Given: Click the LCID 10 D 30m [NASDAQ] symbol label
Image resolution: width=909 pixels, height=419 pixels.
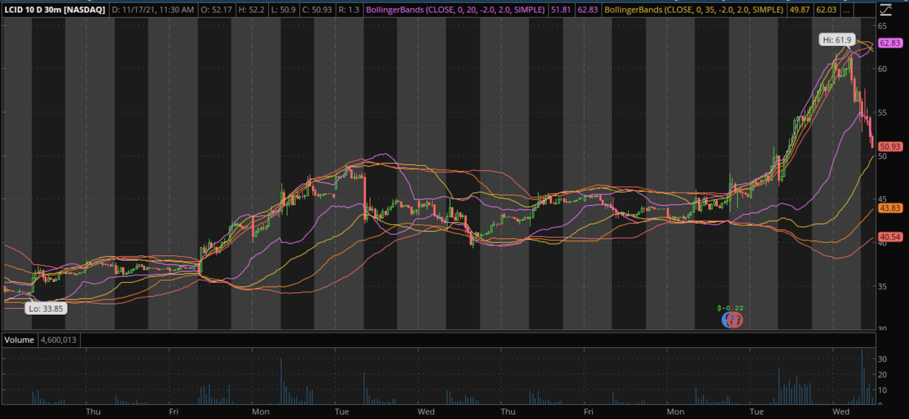Looking at the screenshot, I should [55, 10].
